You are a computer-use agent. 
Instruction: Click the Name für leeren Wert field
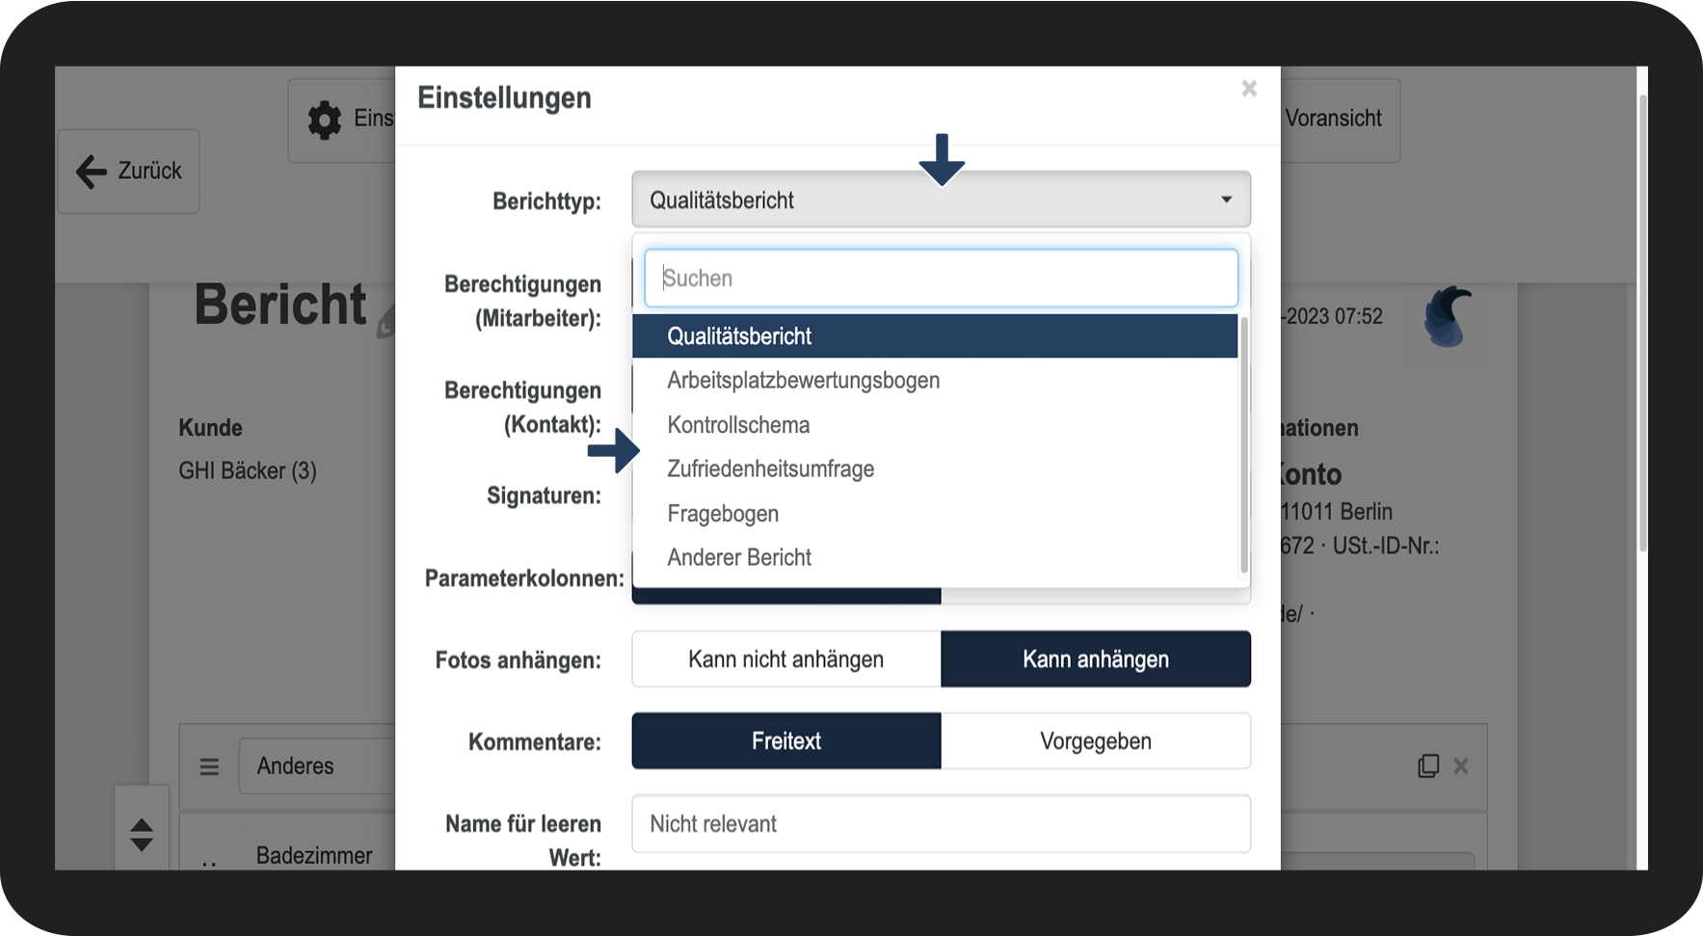(941, 824)
